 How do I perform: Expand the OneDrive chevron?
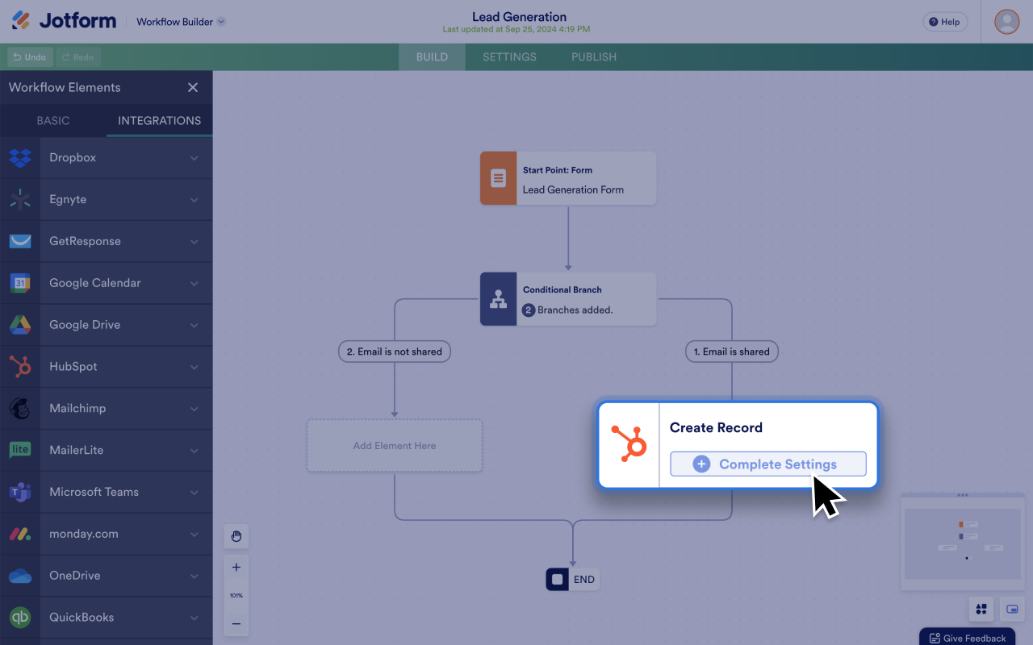[194, 576]
